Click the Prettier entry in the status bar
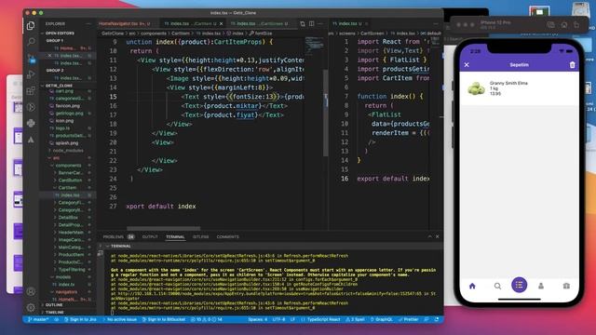 (408, 319)
